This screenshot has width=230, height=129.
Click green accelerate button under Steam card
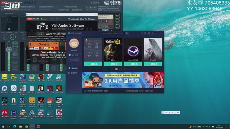click(x=133, y=64)
